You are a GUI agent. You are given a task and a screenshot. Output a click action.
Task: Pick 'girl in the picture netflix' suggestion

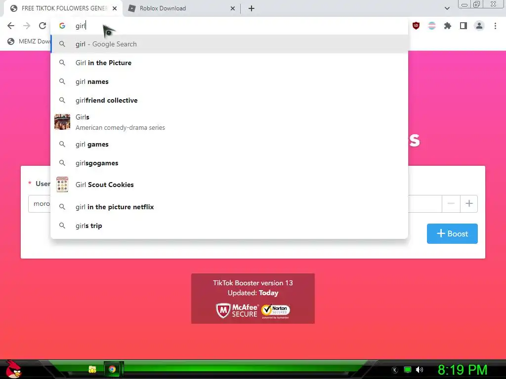click(x=229, y=207)
